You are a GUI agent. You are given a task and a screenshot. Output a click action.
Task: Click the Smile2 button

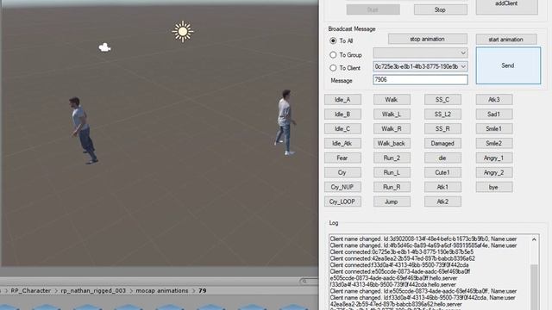click(494, 144)
